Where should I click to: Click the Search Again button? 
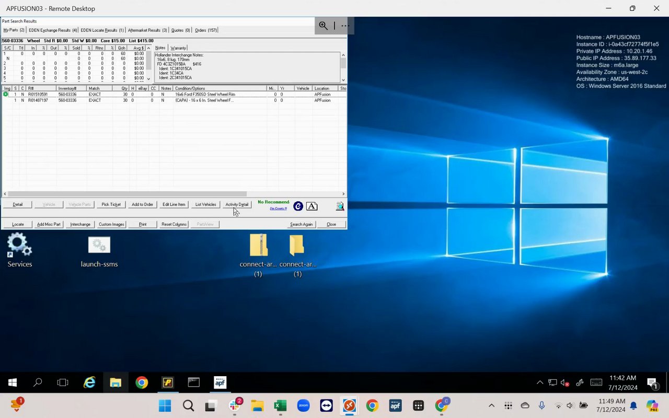pos(302,224)
